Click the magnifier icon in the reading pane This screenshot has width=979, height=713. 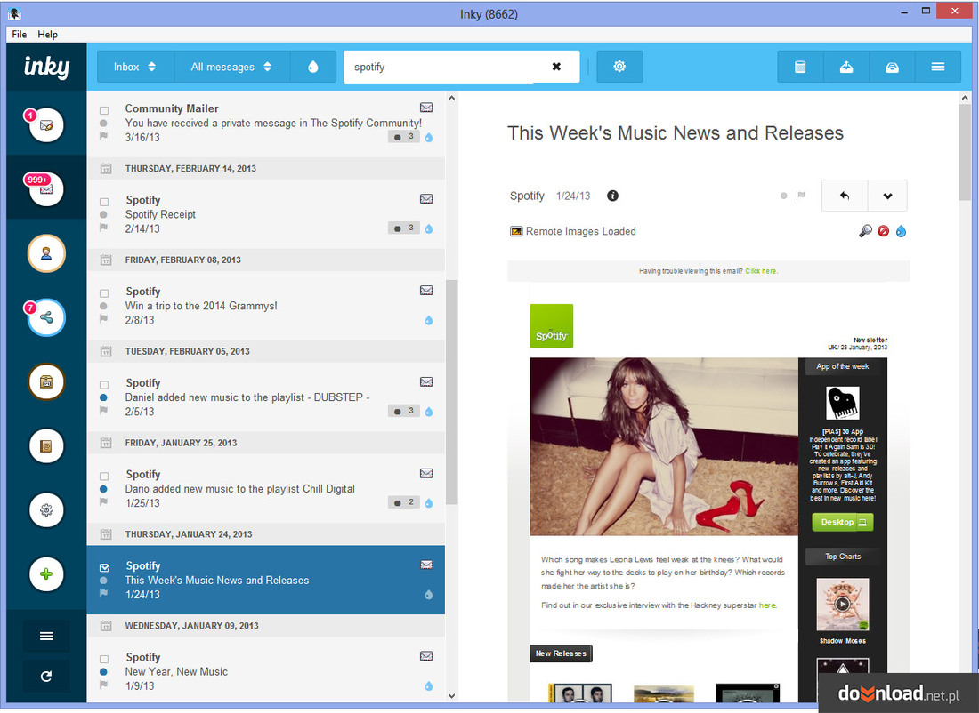click(865, 231)
